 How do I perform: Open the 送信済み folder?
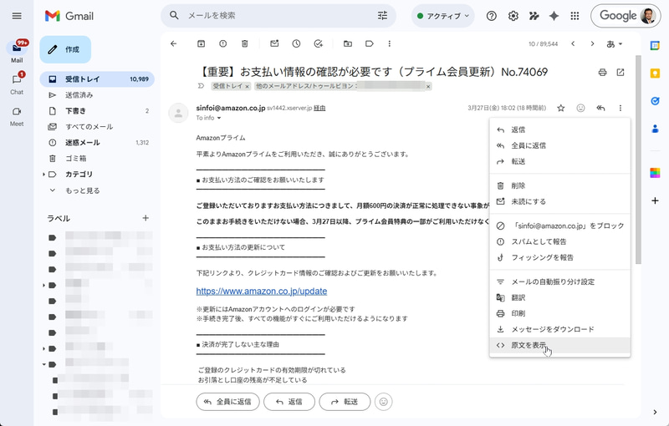[97, 95]
